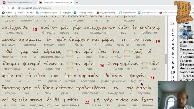Open the book Иуда
Viewport: 194px width, 109px height.
coord(184,46)
